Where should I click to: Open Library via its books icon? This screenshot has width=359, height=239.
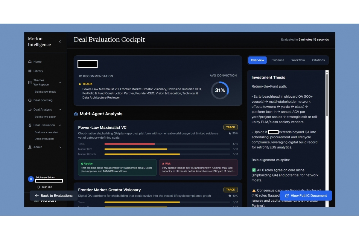pyautogui.click(x=30, y=71)
